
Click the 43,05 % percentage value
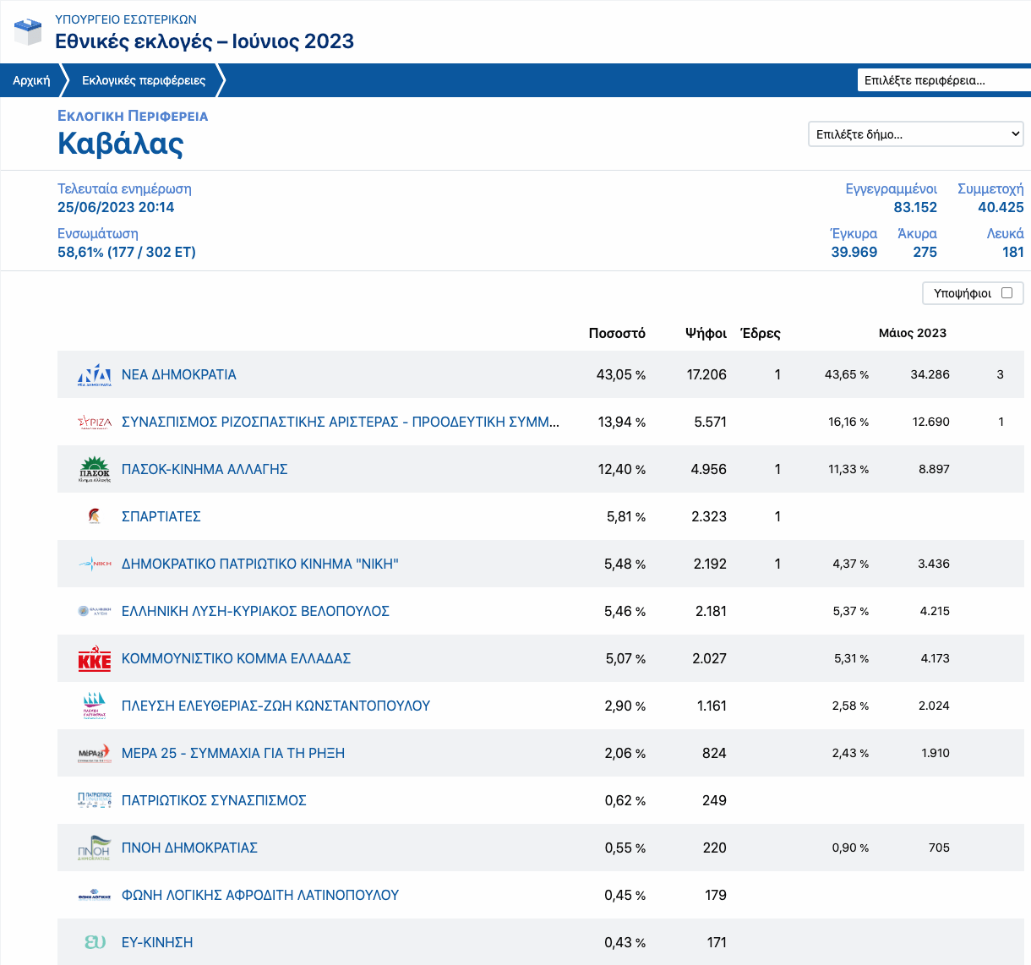(x=621, y=374)
